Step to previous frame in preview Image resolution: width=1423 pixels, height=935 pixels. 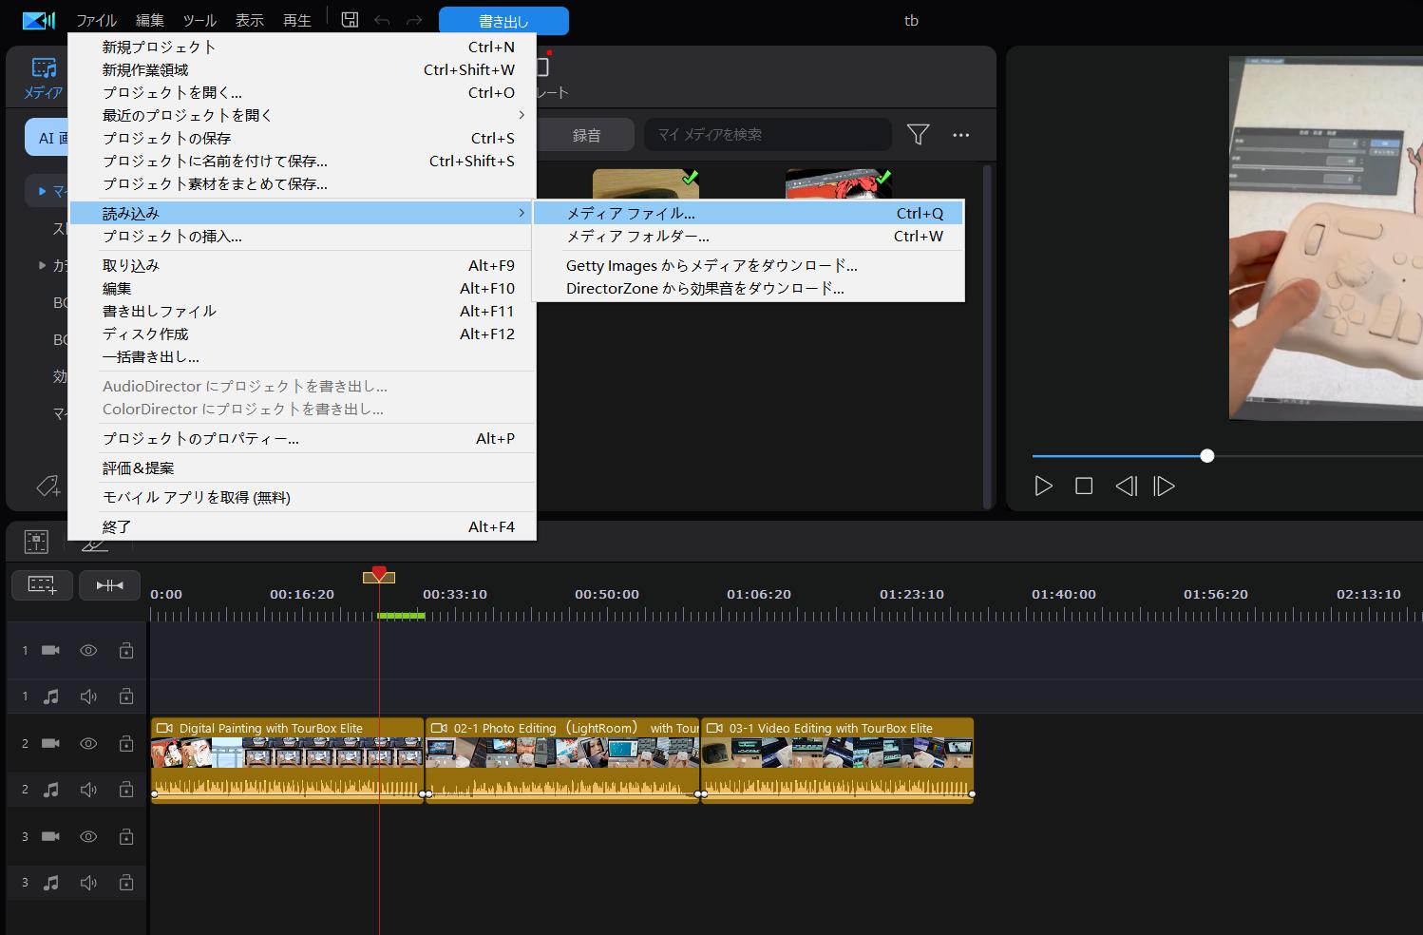(x=1126, y=487)
